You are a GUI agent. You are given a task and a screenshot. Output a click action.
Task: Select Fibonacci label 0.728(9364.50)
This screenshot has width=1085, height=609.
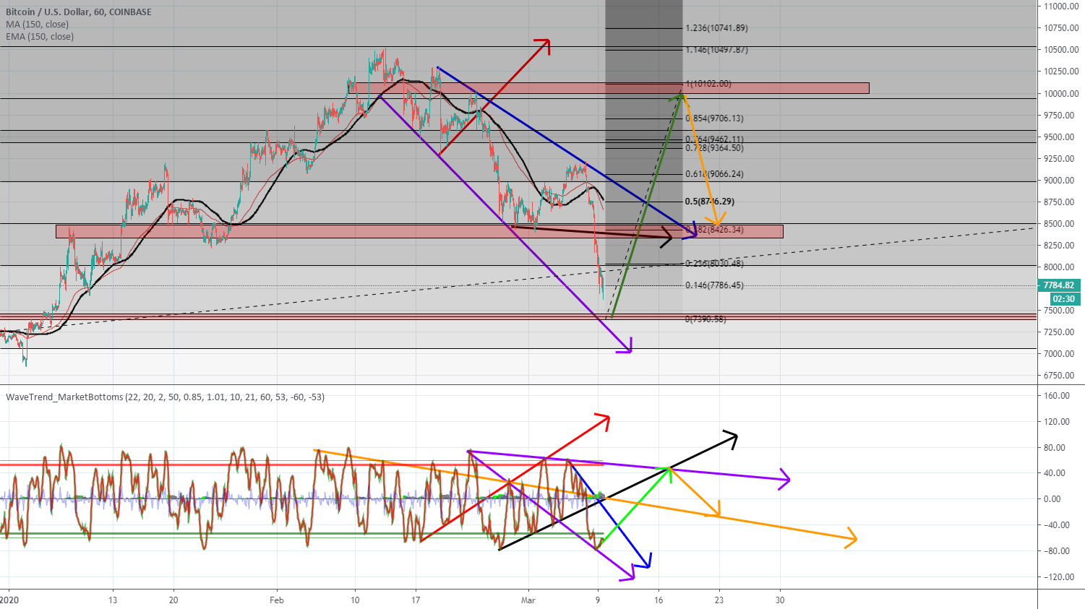pos(714,148)
